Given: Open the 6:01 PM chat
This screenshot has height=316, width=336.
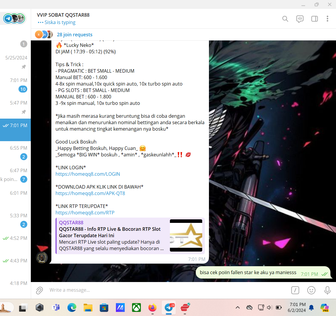Looking at the screenshot, I should click(16, 197).
